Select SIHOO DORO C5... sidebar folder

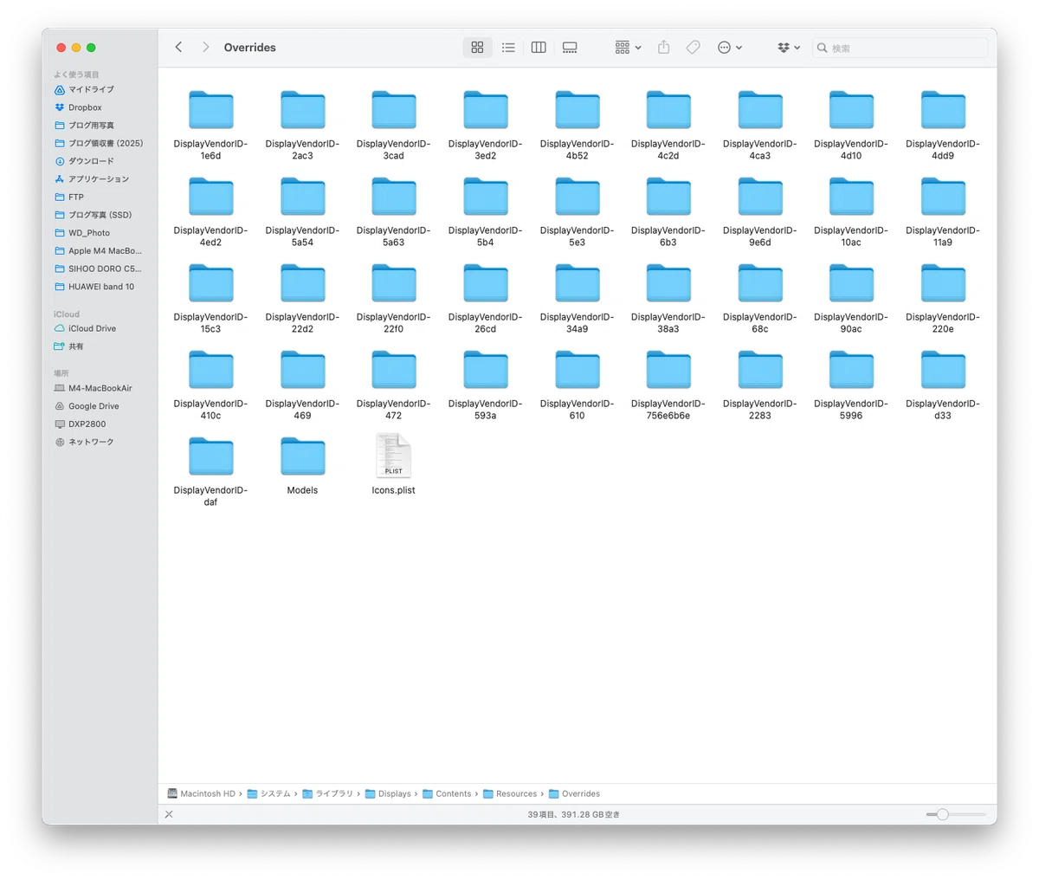pos(103,269)
